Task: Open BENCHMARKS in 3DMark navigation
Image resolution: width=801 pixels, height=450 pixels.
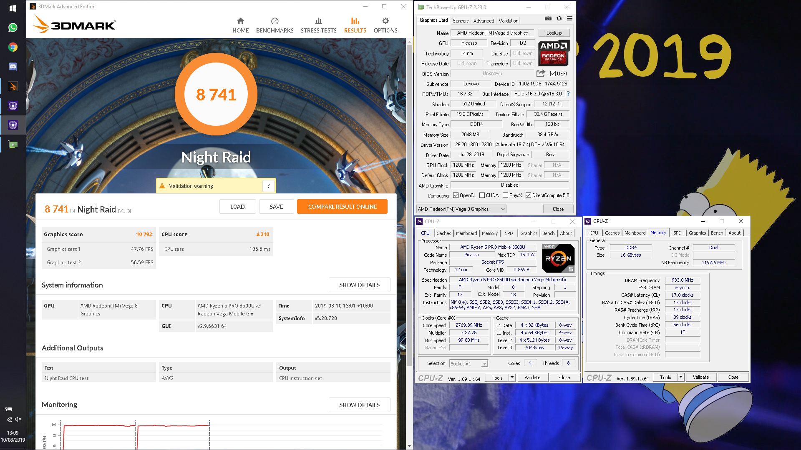Action: click(275, 25)
